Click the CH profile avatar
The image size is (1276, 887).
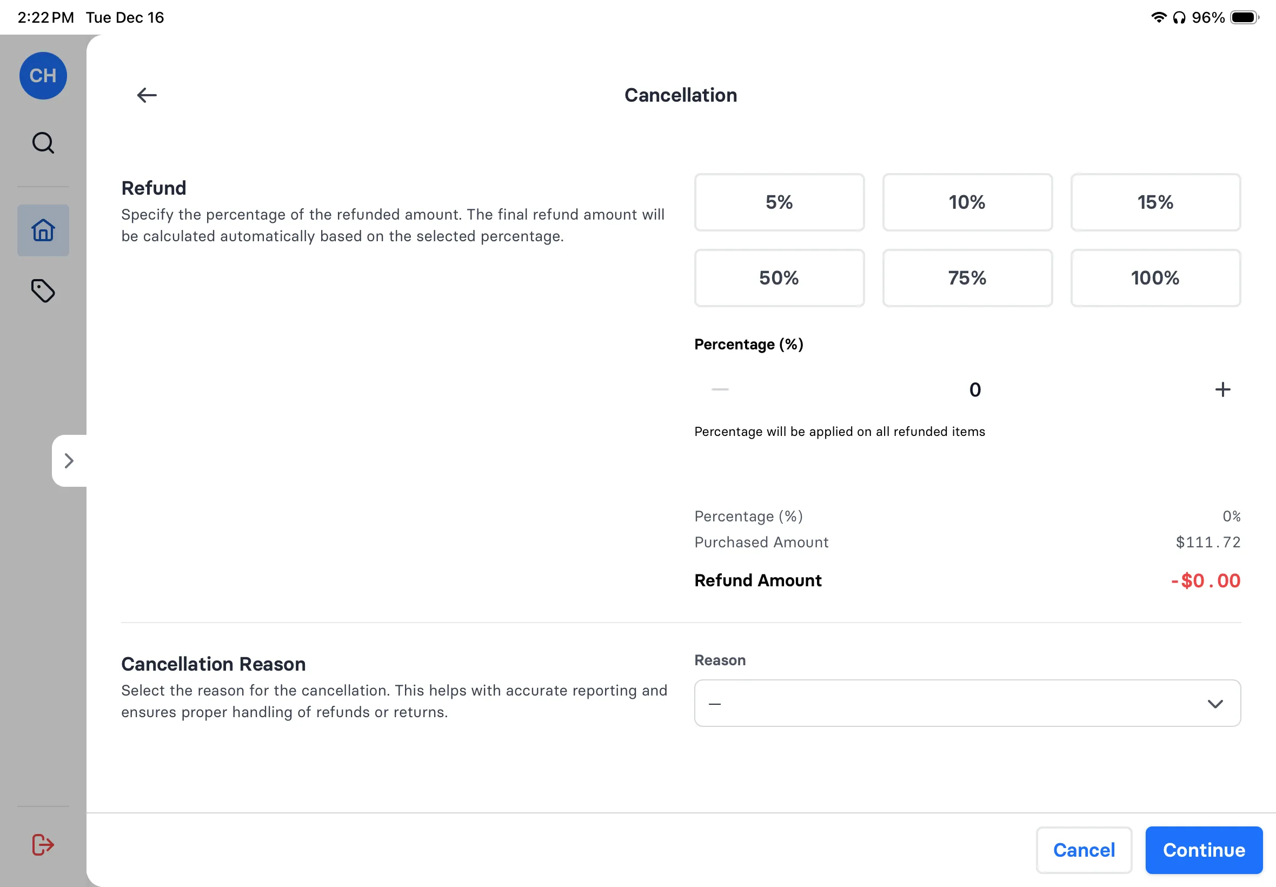tap(43, 76)
